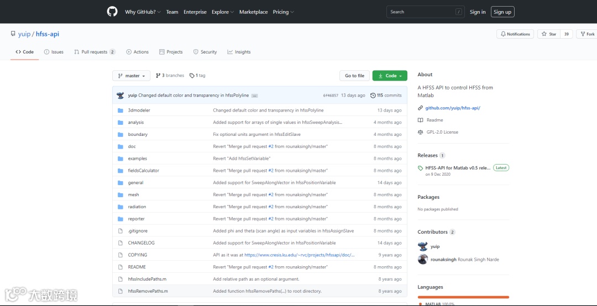Open the Explore dropdown menu
Viewport: 597px width, 306px height.
coord(223,12)
